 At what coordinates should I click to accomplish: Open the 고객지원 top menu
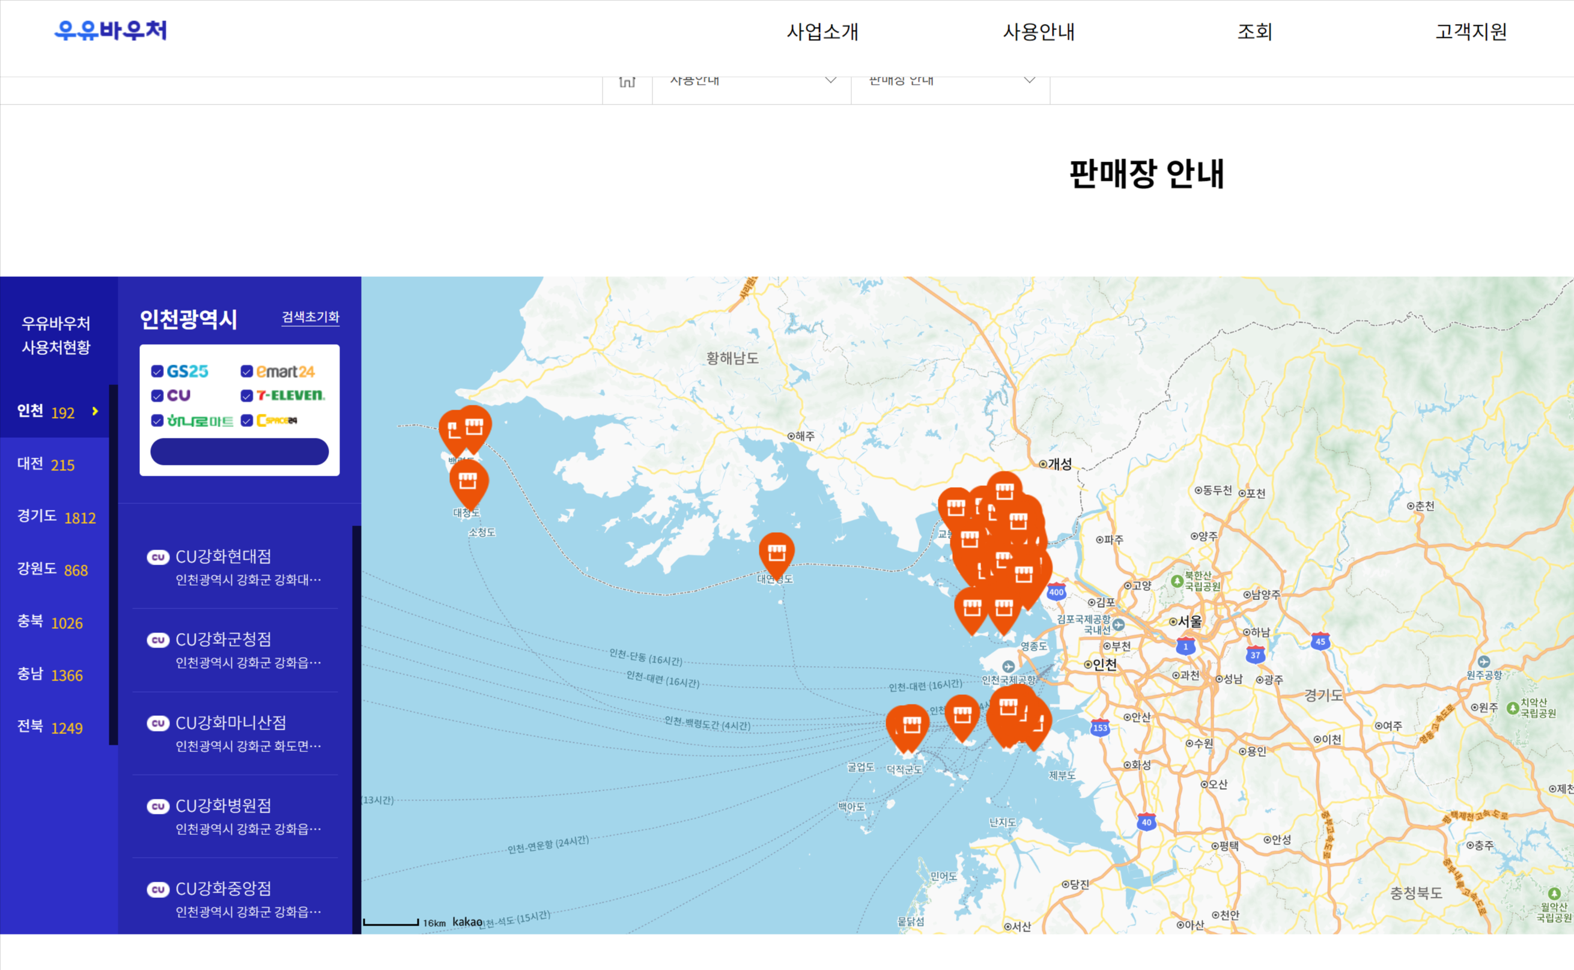1470,31
